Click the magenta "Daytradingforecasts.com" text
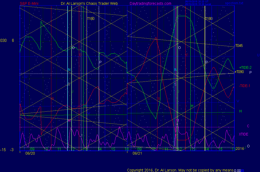This screenshot has height=172, width=260. click(x=150, y=3)
